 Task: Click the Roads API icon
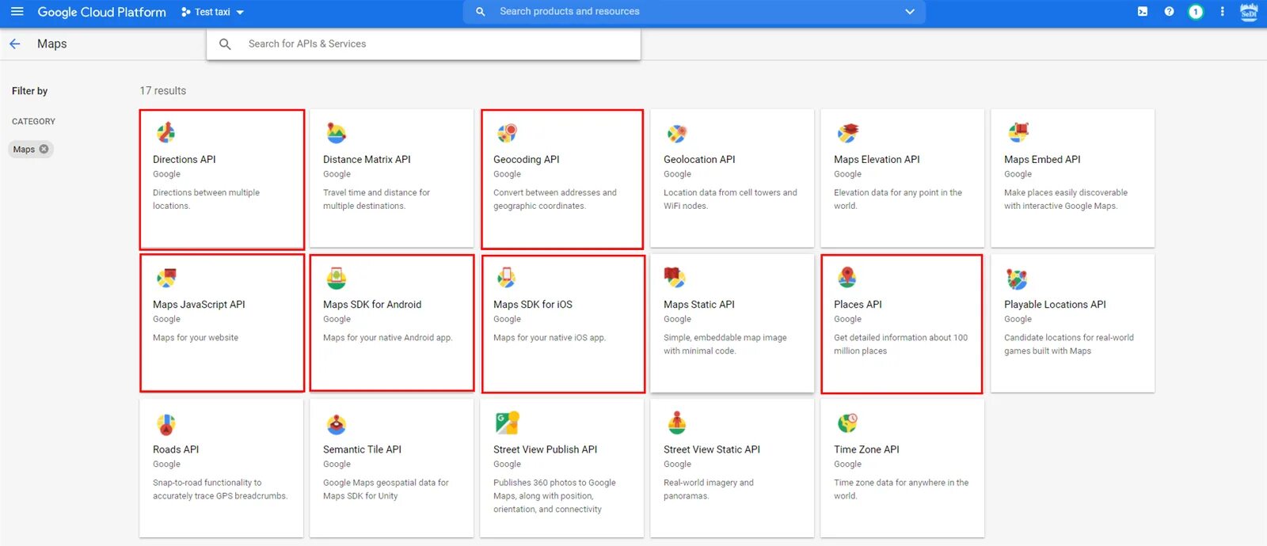[166, 423]
